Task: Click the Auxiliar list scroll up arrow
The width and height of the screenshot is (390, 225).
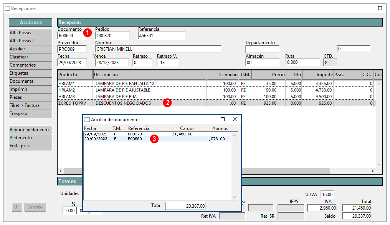Action: (x=234, y=135)
